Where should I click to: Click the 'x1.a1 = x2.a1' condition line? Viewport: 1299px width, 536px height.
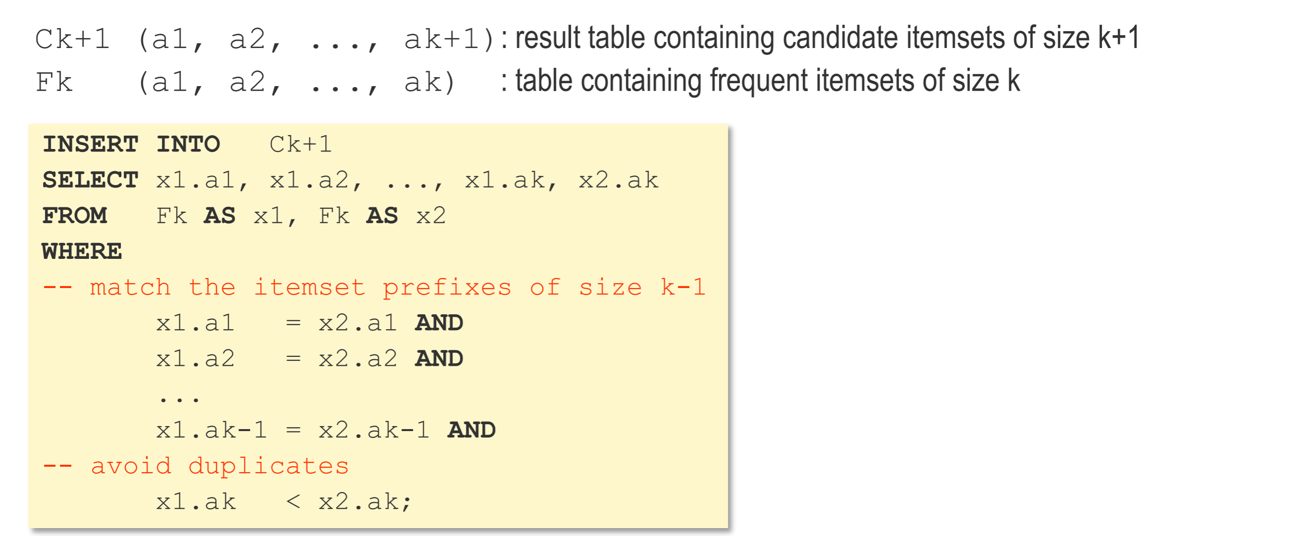click(x=309, y=323)
